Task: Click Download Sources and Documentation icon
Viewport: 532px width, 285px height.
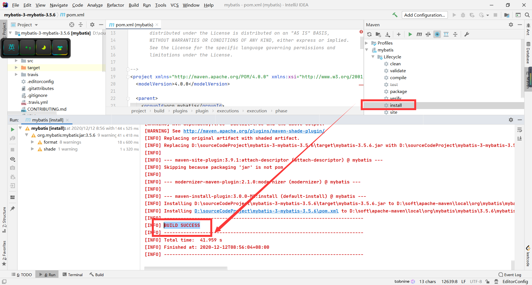Action: [x=388, y=34]
